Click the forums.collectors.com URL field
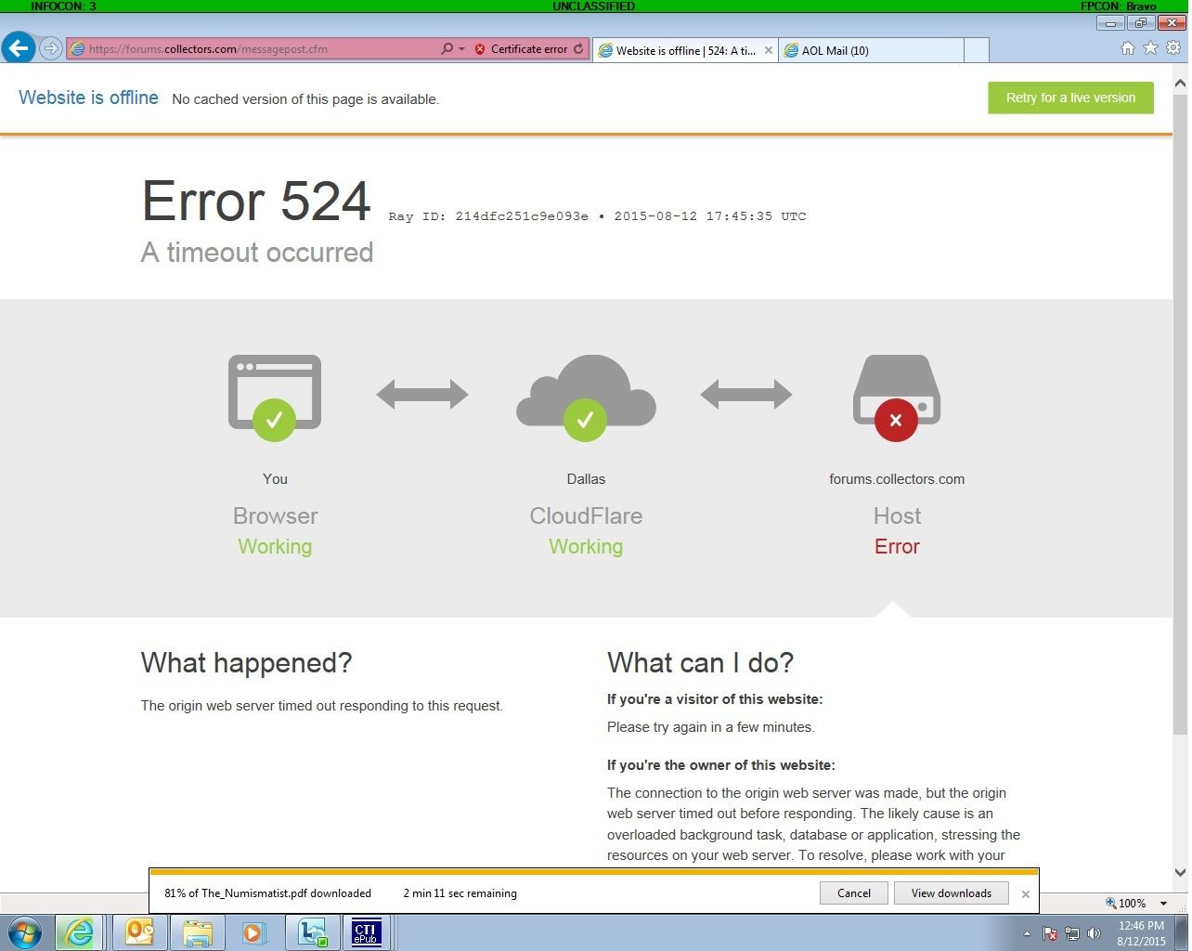Image resolution: width=1192 pixels, height=951 pixels. tap(253, 49)
